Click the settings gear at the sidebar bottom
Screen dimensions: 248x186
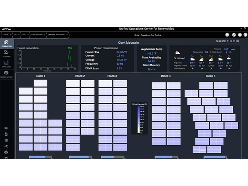coord(6,158)
